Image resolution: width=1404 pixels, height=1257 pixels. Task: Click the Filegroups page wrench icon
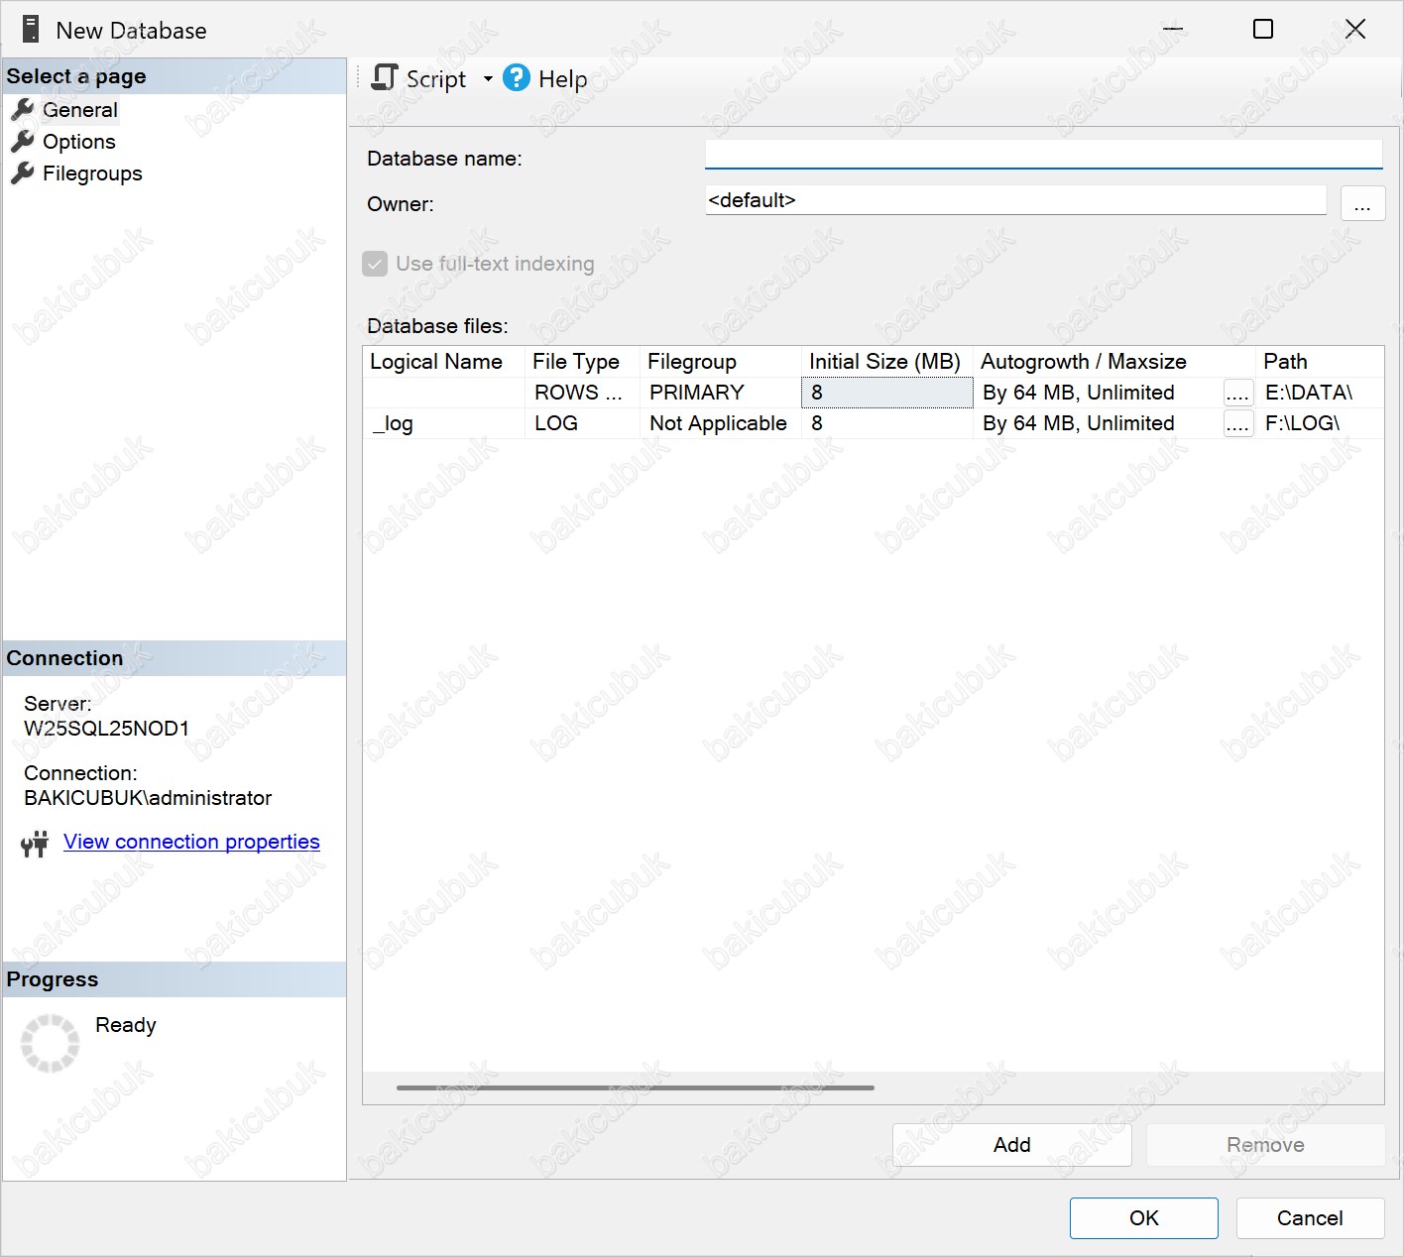[22, 173]
